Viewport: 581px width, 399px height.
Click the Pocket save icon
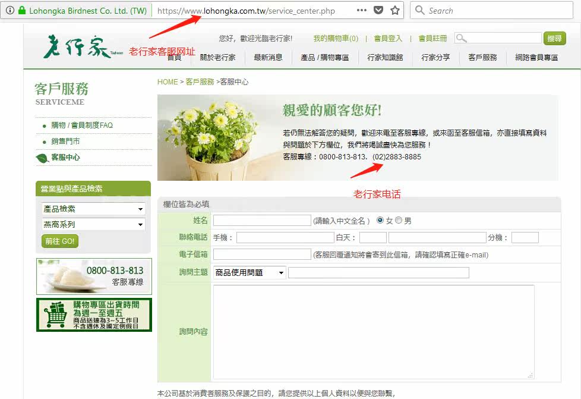tap(378, 10)
